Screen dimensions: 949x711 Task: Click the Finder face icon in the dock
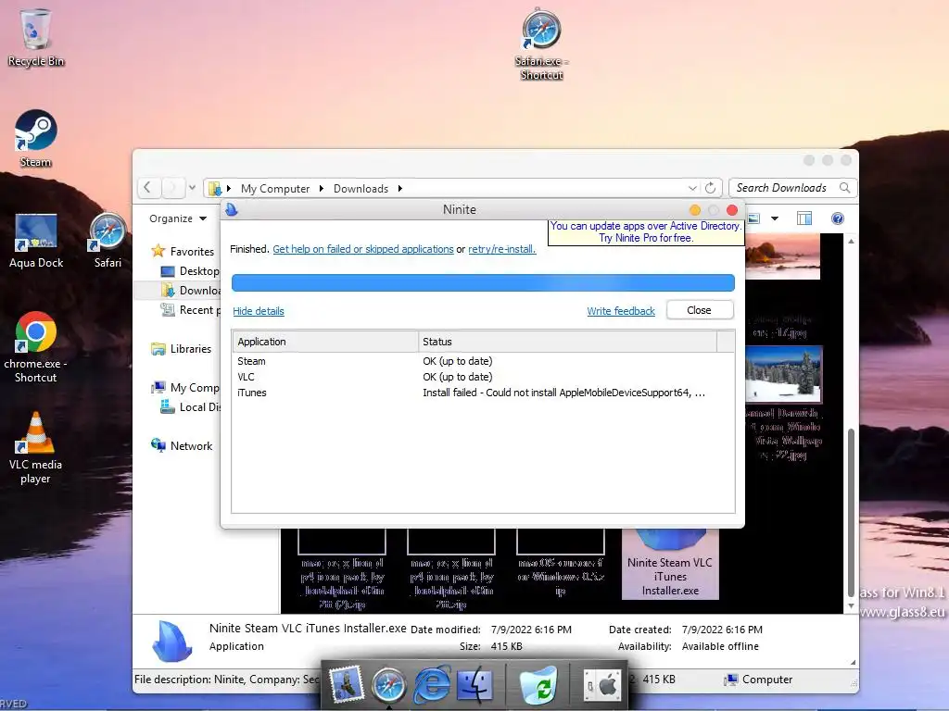(x=475, y=684)
